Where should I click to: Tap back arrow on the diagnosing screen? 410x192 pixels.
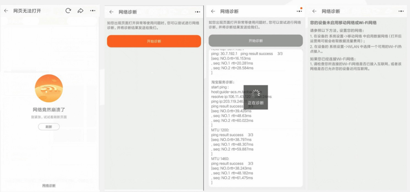pyautogui.click(x=213, y=11)
